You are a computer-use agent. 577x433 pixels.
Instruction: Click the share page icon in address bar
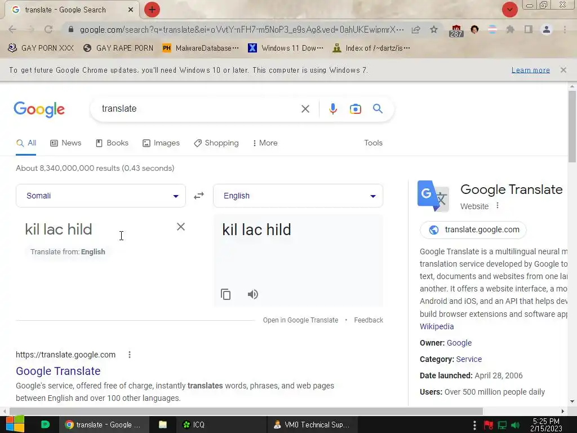click(416, 30)
